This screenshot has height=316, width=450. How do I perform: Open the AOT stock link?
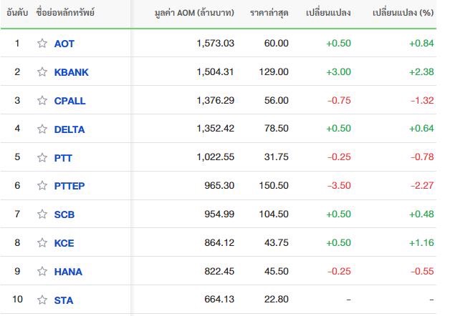(x=64, y=44)
